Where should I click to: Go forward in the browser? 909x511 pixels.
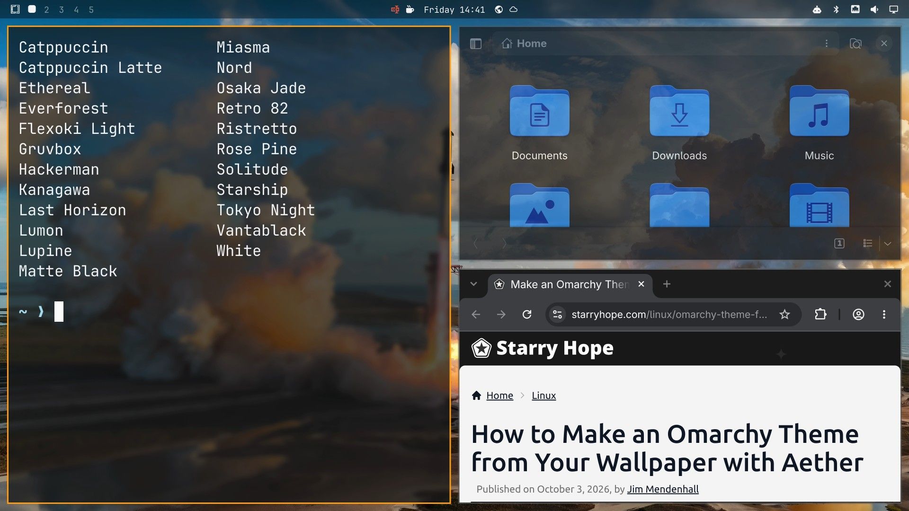[x=501, y=315]
